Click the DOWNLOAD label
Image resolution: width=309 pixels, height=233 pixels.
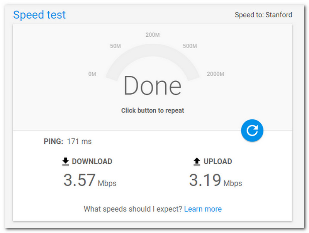pyautogui.click(x=92, y=162)
